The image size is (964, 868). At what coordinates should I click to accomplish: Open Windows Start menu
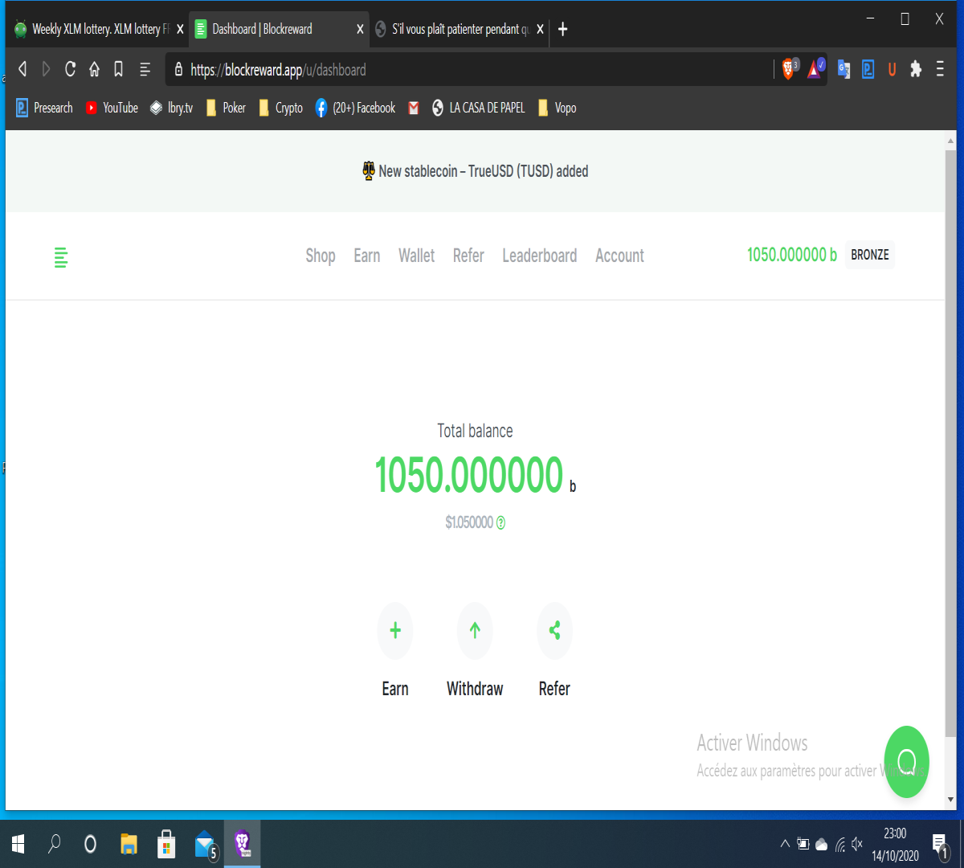pos(18,844)
